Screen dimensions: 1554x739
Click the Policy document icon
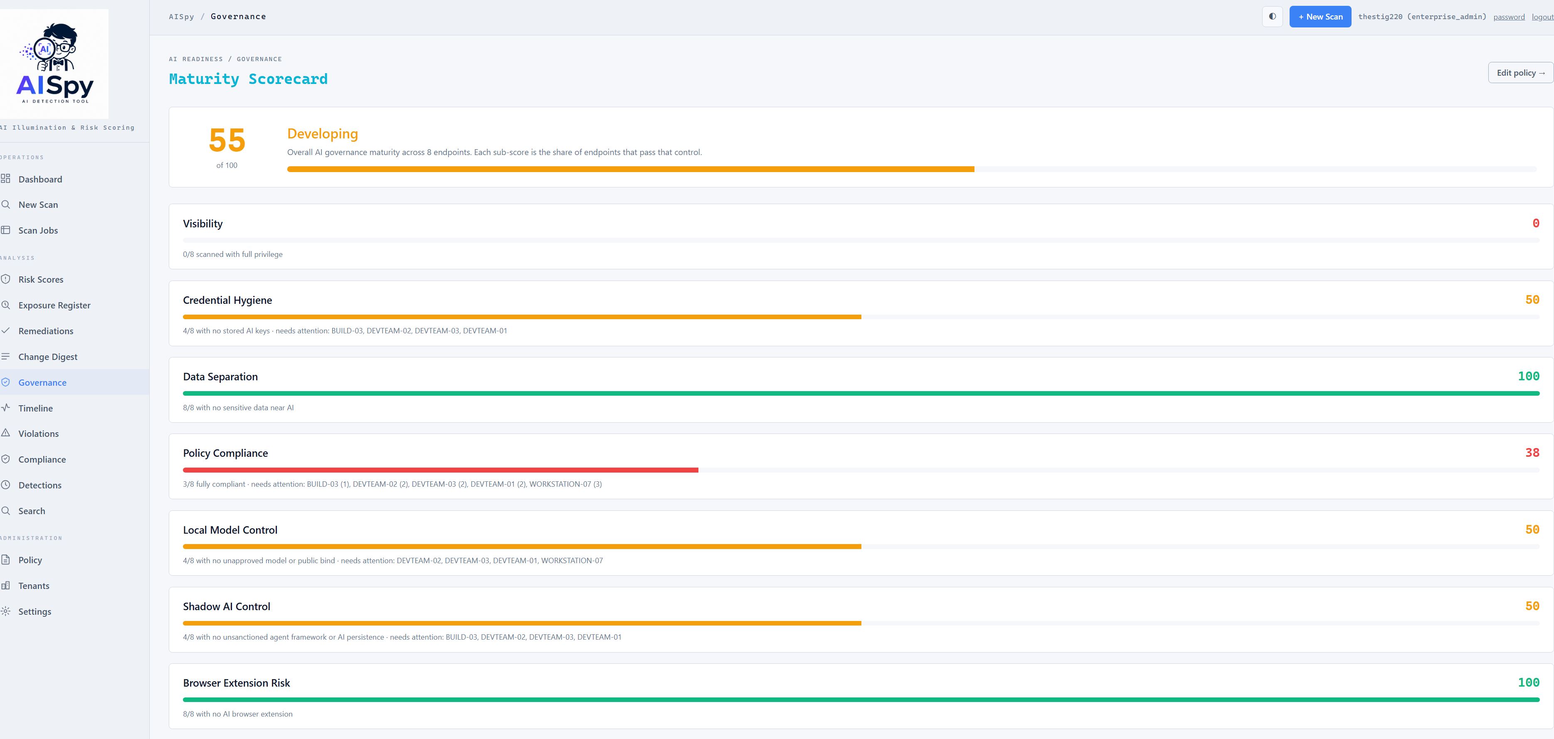[5, 559]
